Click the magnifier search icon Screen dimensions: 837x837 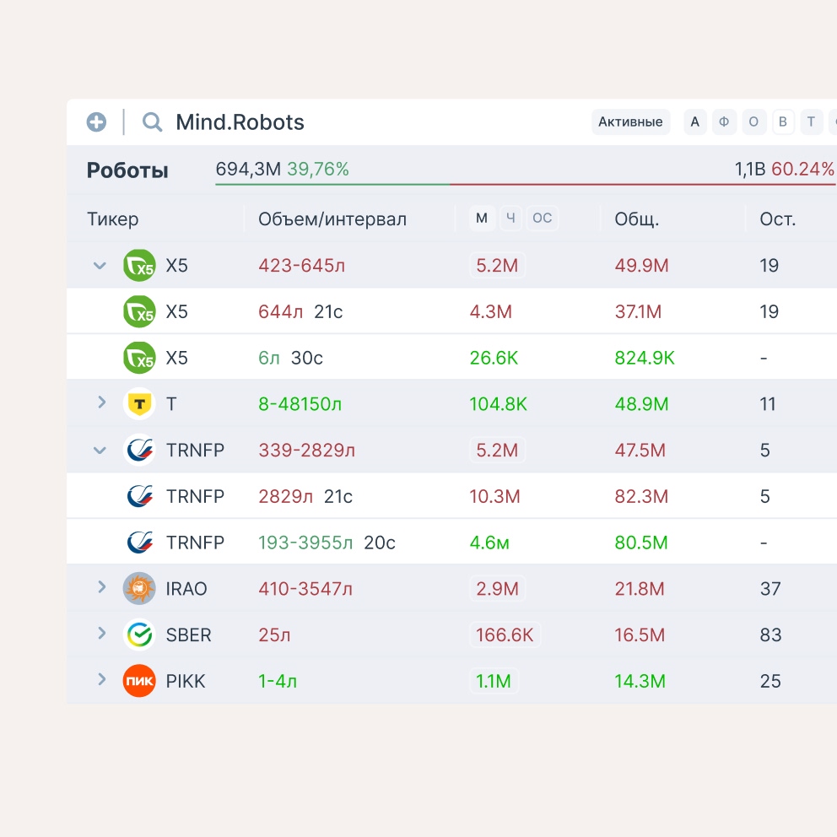pyautogui.click(x=152, y=122)
